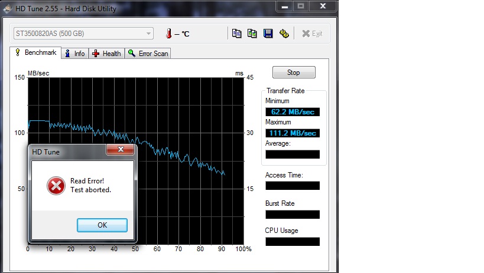Click the Transfer Rate group label
The height and width of the screenshot is (273, 484).
(285, 91)
